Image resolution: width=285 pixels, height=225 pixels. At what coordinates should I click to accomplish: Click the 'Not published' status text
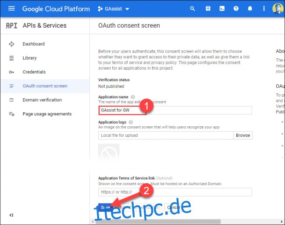click(111, 86)
